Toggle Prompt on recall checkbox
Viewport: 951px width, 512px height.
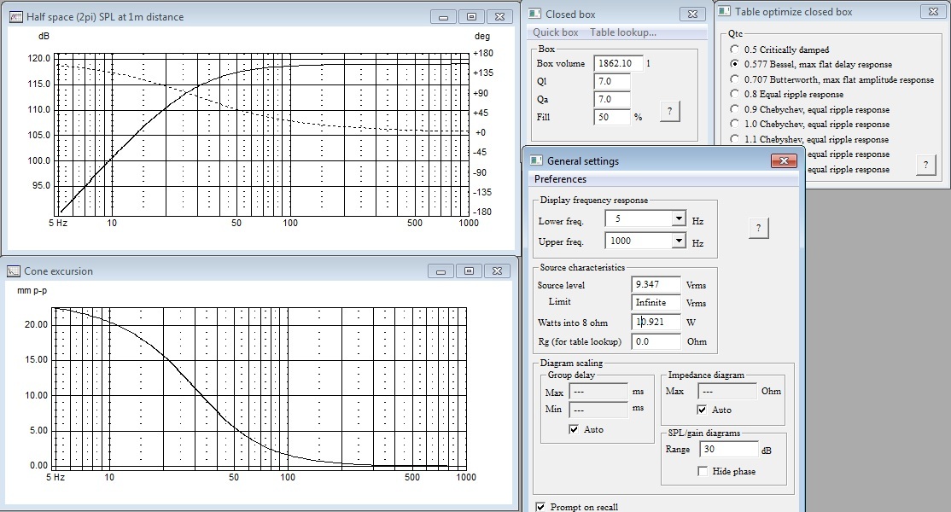click(540, 507)
